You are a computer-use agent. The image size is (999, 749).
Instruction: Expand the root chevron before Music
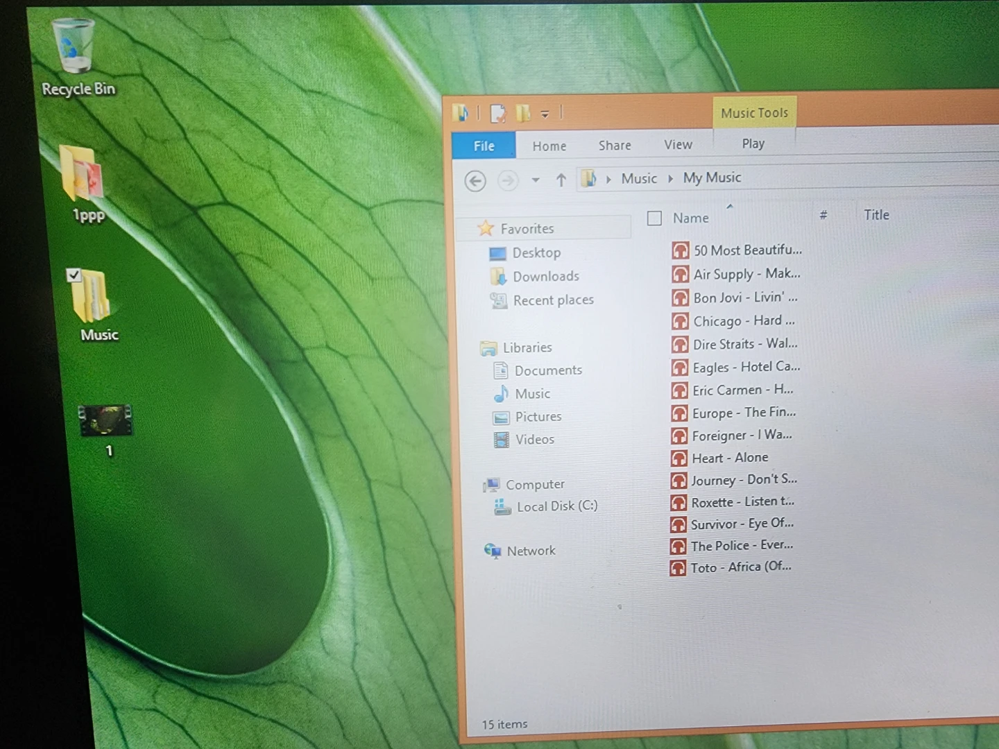tap(608, 179)
